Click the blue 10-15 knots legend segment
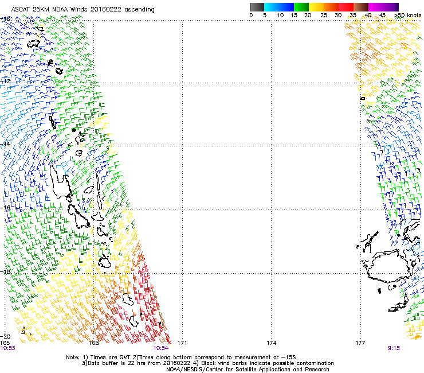The image size is (424, 373). pos(286,7)
